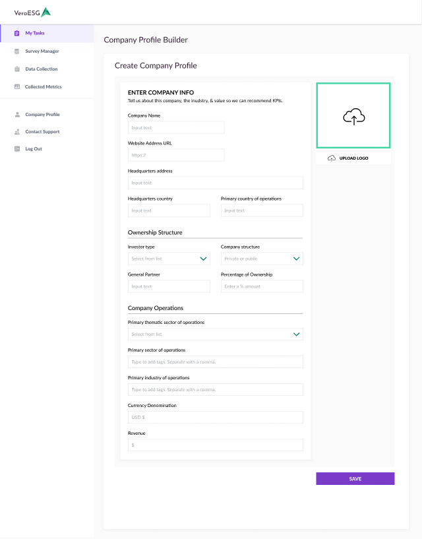Click the Revenue input field
Screen dimensions: 422x539
click(x=215, y=445)
